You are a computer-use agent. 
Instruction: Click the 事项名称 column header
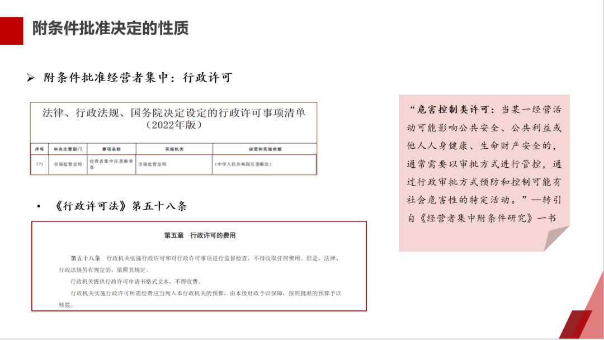tap(111, 149)
